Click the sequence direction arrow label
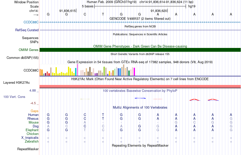The image size is (241, 155). pos(36,15)
